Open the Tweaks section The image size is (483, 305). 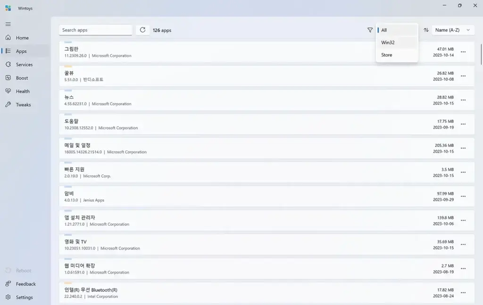pos(25,104)
